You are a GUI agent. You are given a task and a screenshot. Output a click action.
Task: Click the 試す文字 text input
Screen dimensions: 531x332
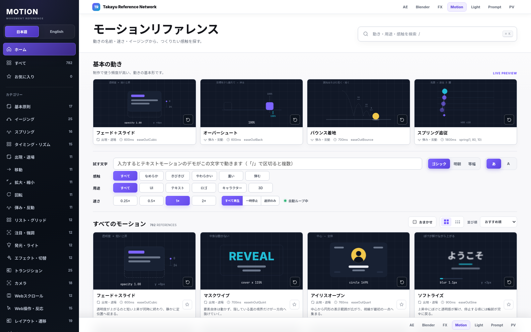267,164
